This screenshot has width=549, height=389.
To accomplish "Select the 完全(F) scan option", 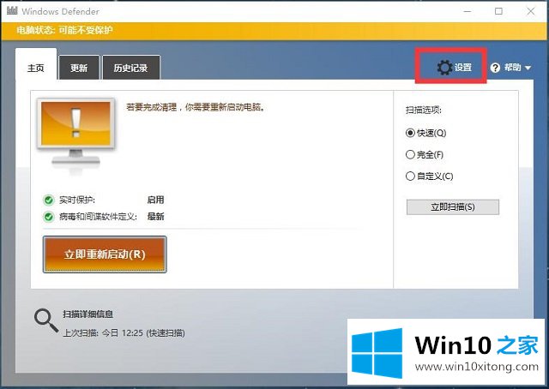I will [x=425, y=154].
